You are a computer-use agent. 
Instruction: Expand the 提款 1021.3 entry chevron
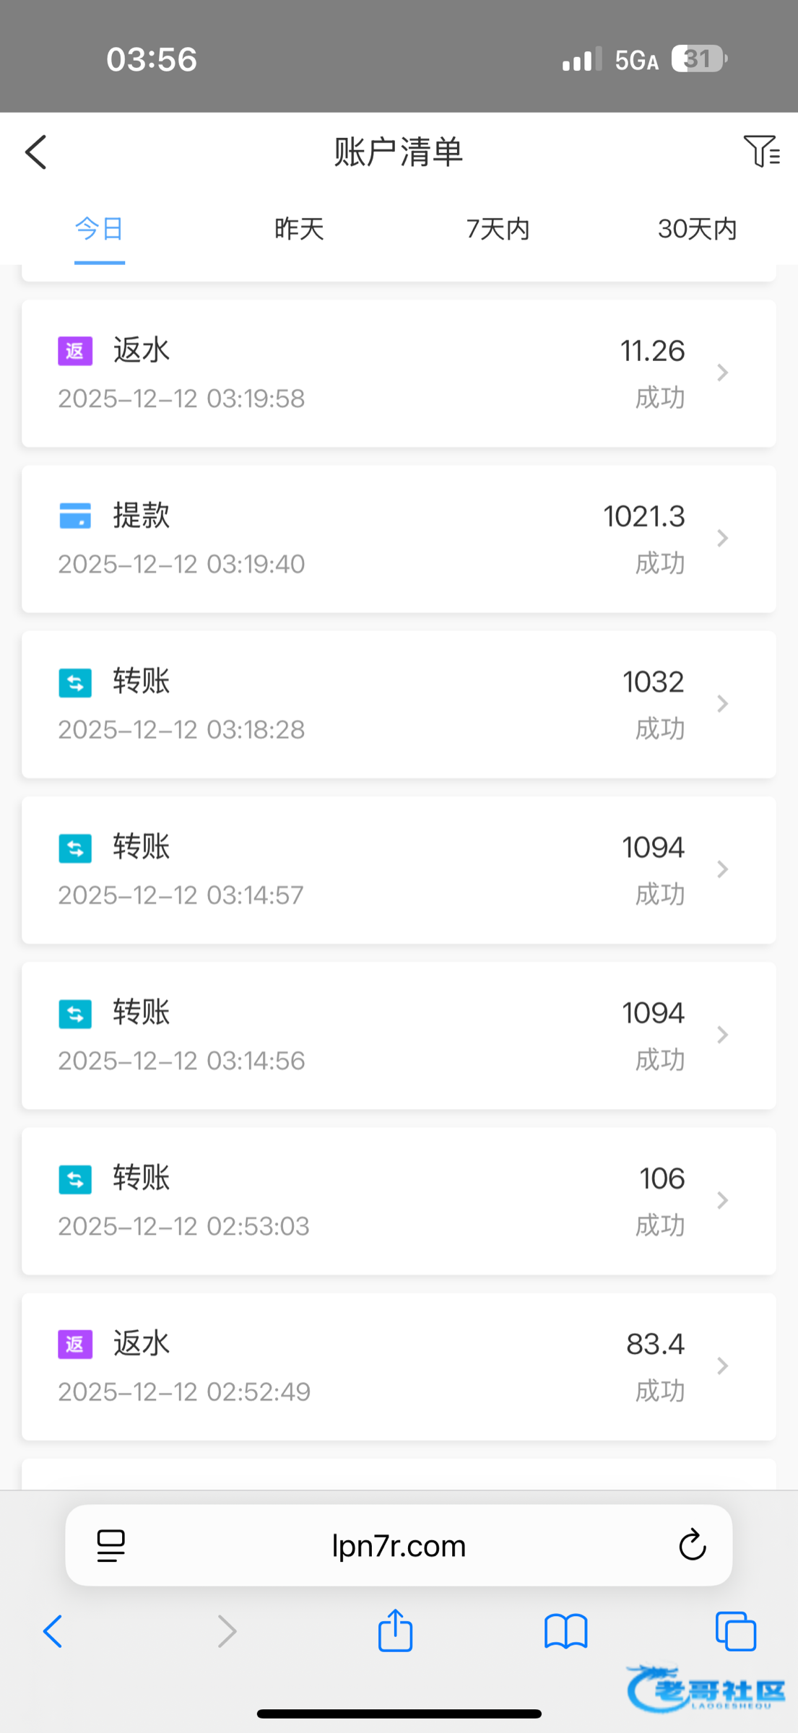(x=722, y=538)
